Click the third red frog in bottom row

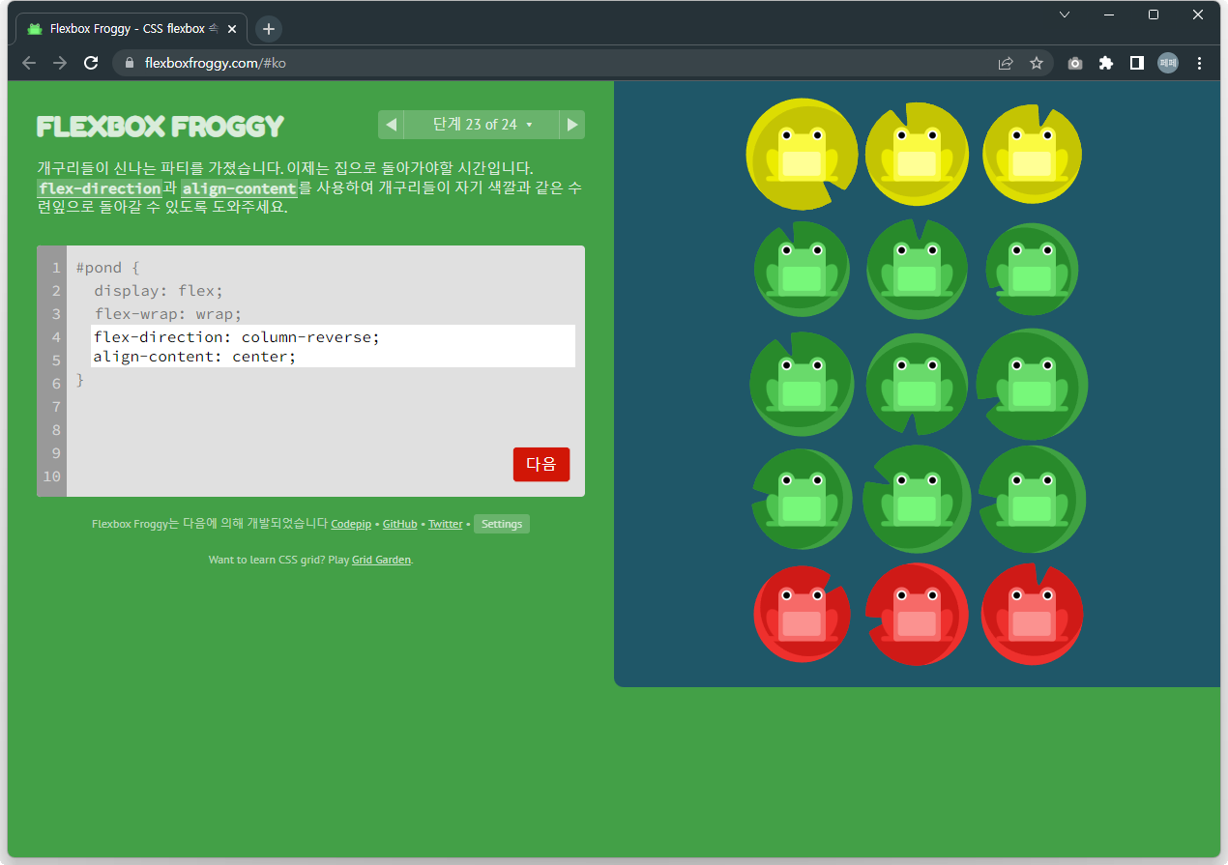tap(1032, 616)
